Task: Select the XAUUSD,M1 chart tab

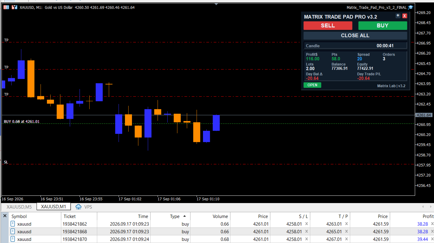Action: [x=54, y=207]
